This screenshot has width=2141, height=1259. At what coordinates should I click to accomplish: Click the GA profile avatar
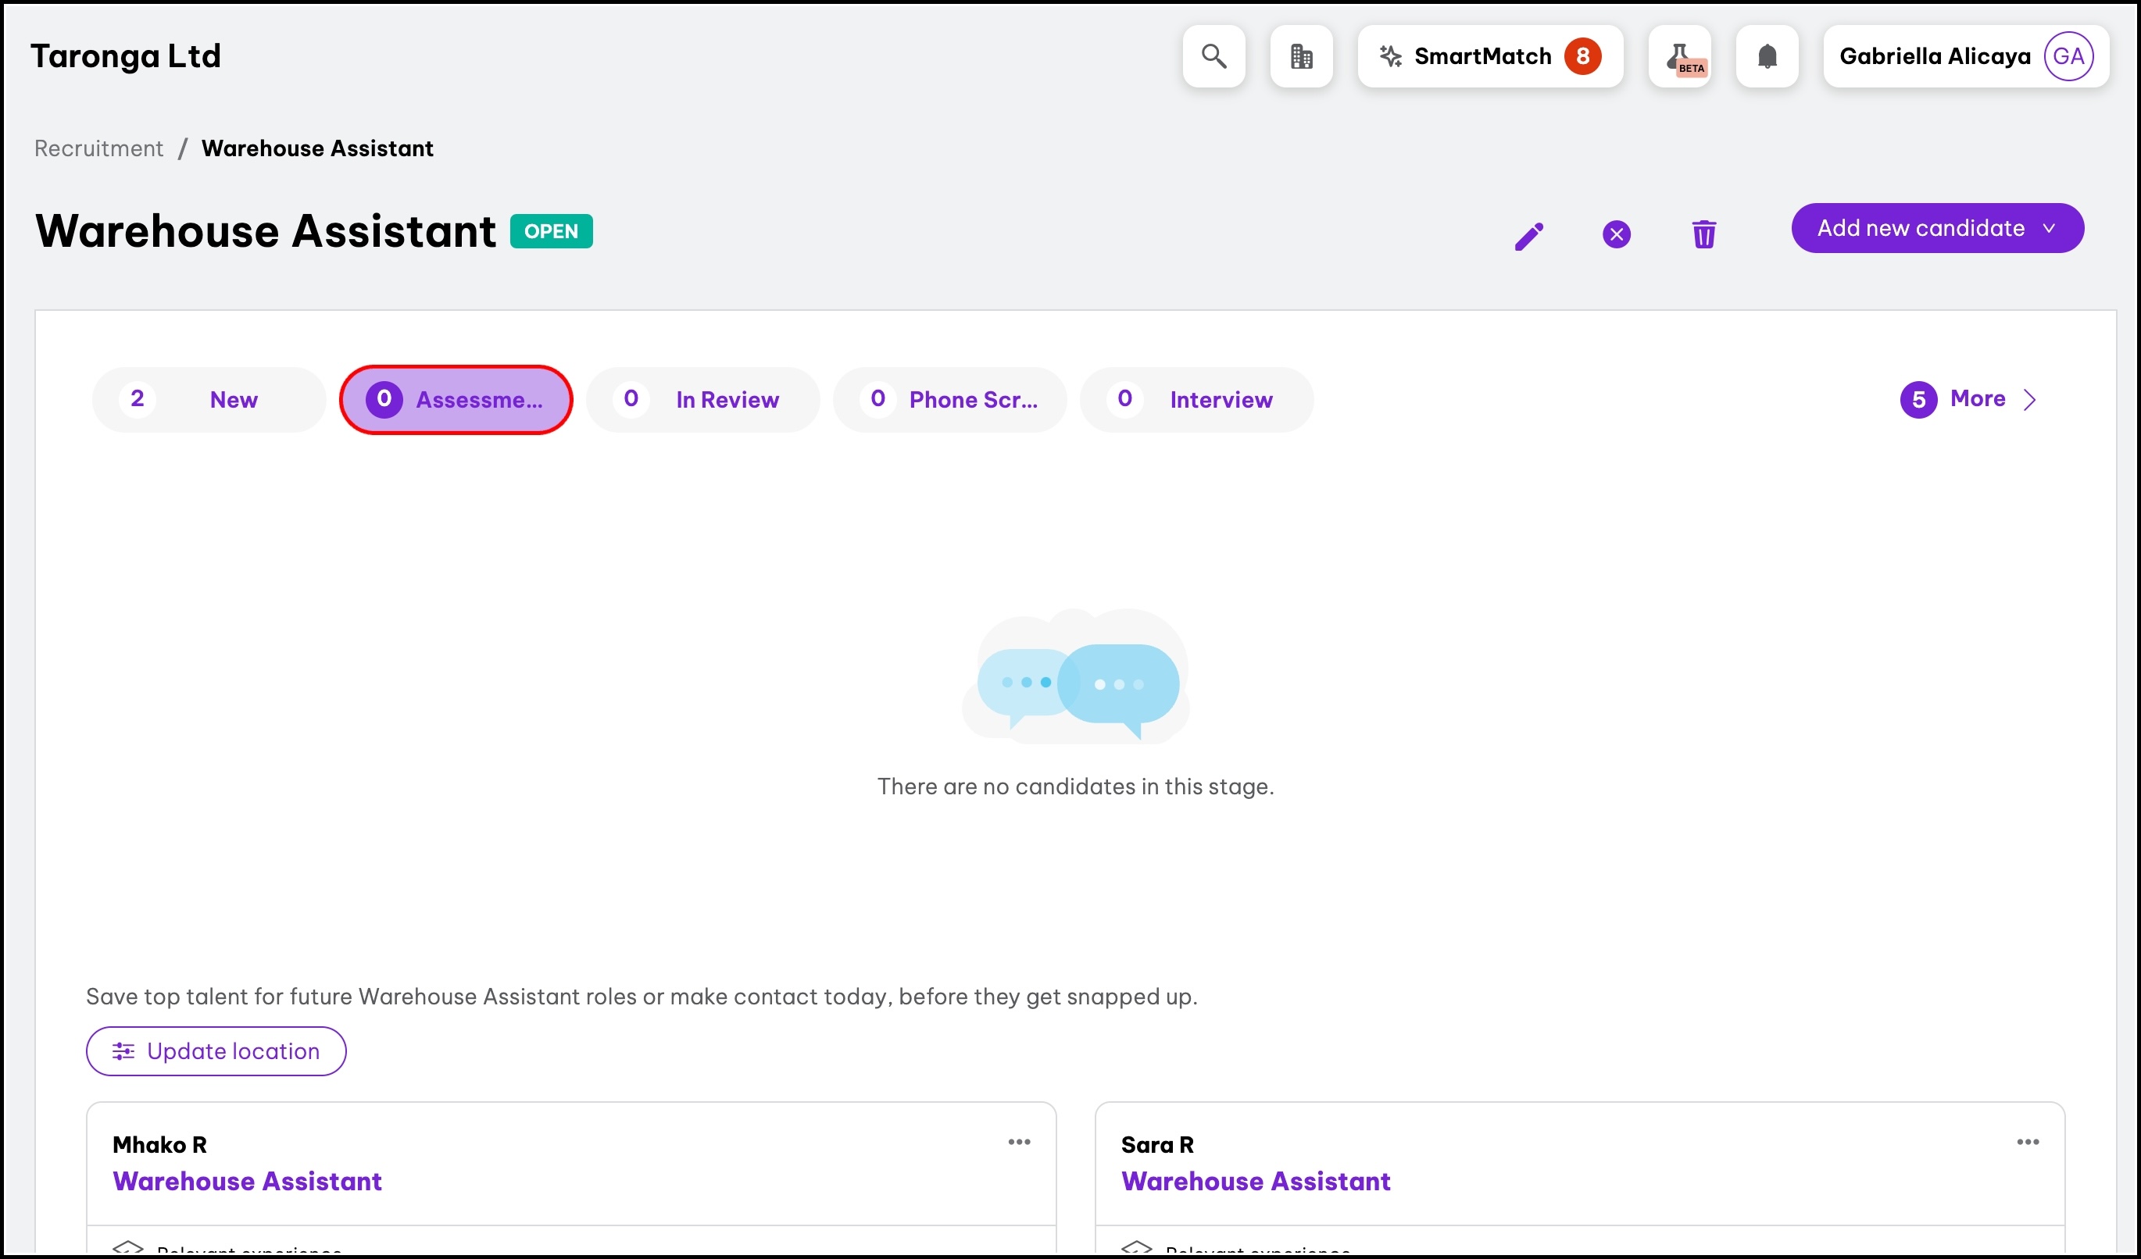[2067, 56]
